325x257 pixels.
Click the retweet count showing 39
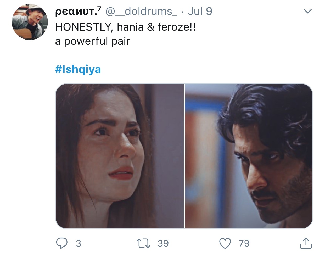163,243
